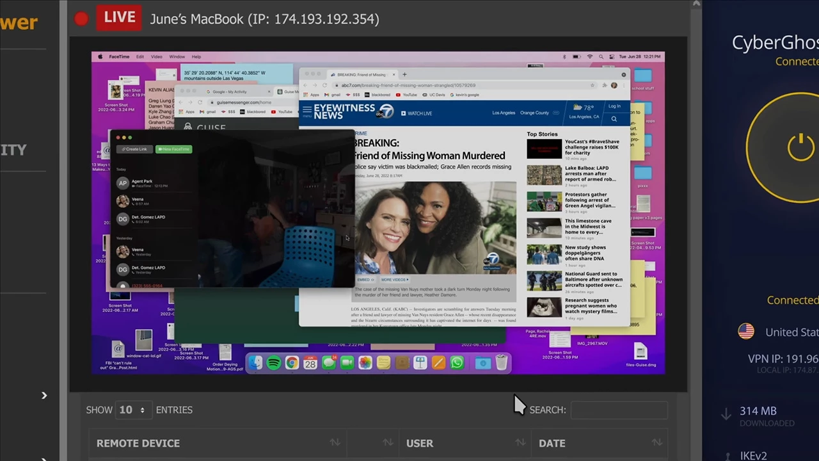Image resolution: width=819 pixels, height=461 pixels.
Task: Open Stickies notes app in dock
Action: pos(383,363)
